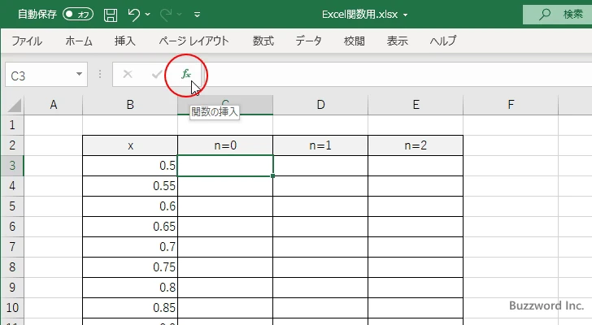The height and width of the screenshot is (325, 592).
Task: Switch to the 校閲 tab
Action: tap(355, 41)
